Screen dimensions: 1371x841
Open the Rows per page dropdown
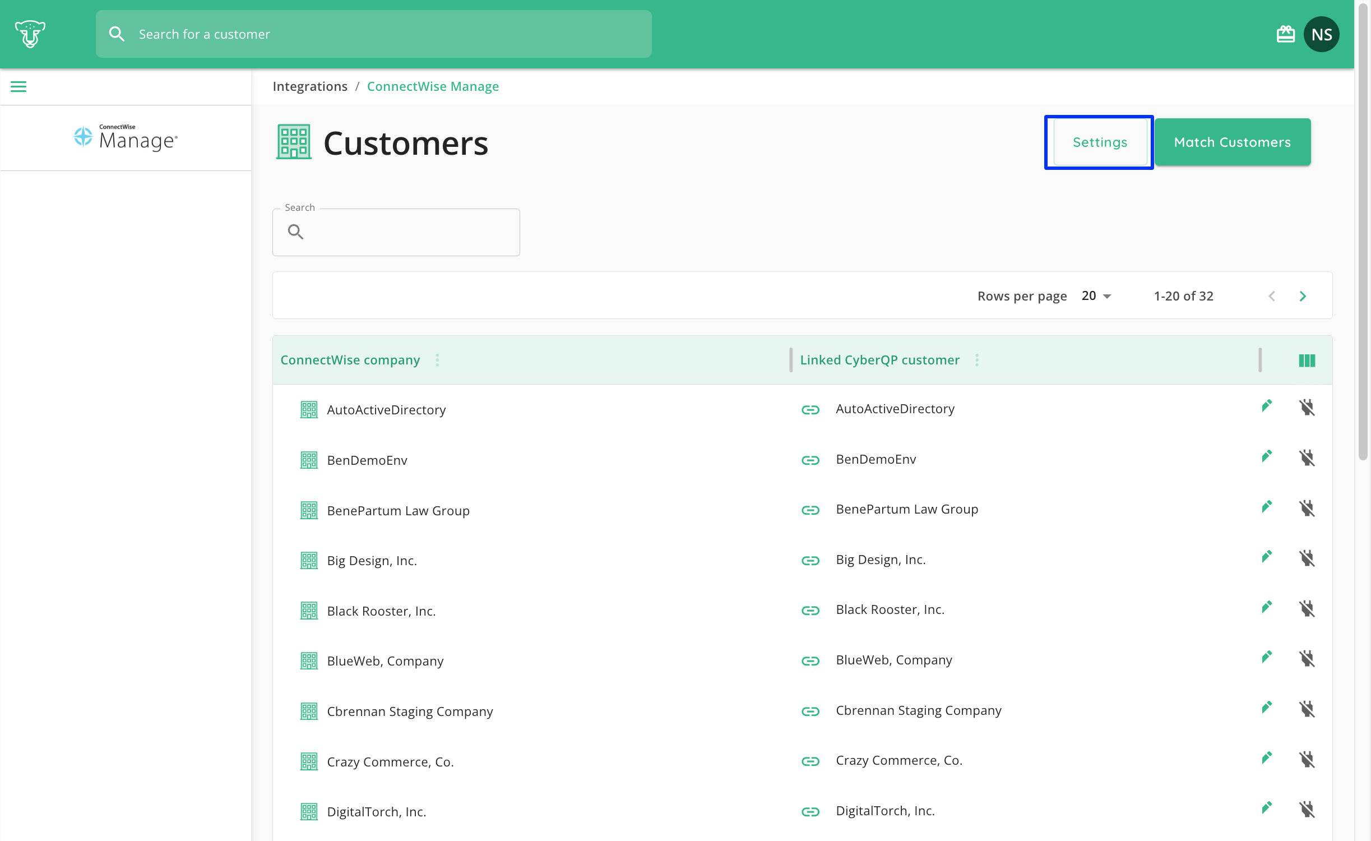(x=1097, y=296)
